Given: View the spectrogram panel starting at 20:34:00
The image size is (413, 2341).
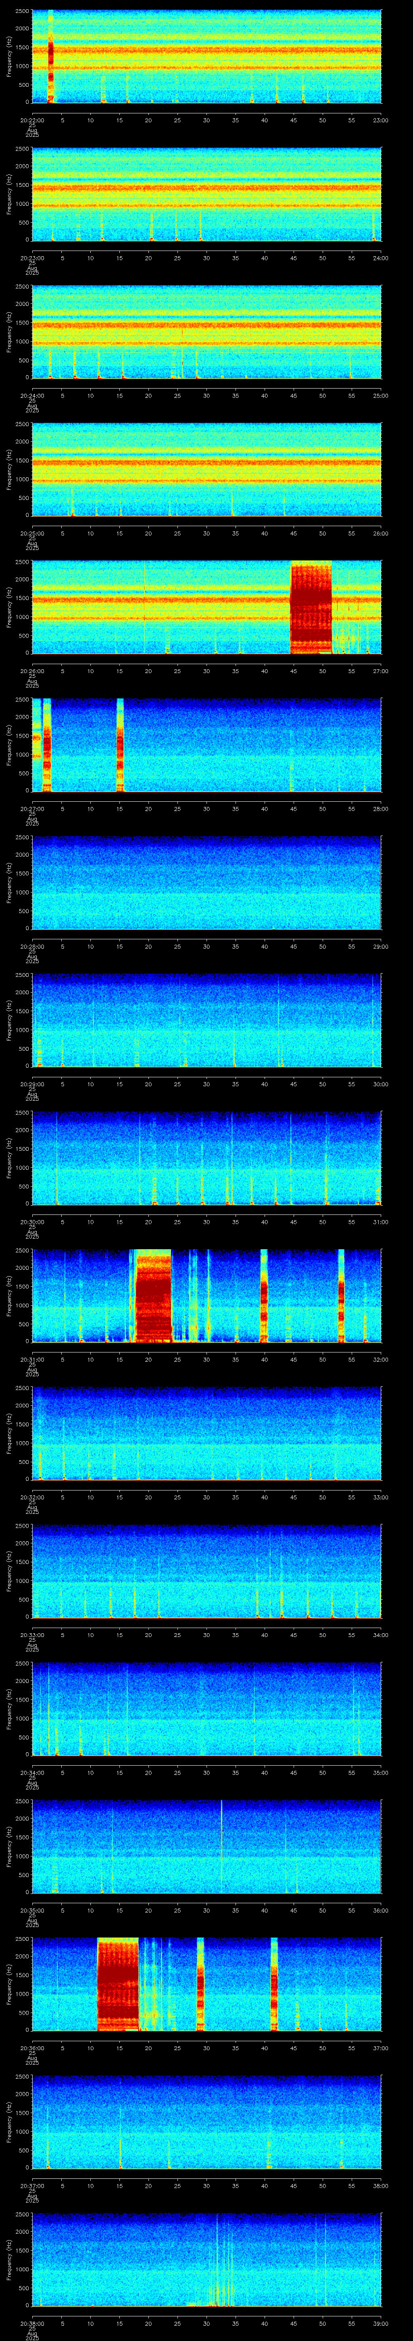Looking at the screenshot, I should pyautogui.click(x=206, y=1710).
